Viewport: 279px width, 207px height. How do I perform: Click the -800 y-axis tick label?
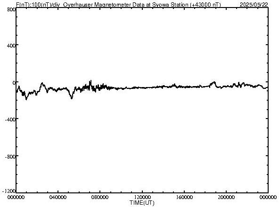(11, 157)
